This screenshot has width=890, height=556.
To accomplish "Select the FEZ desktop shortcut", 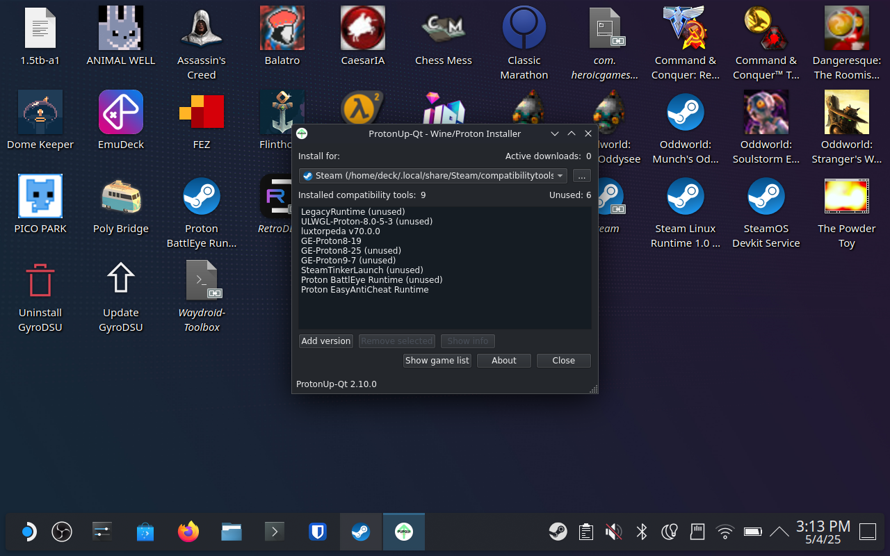I will 202,112.
